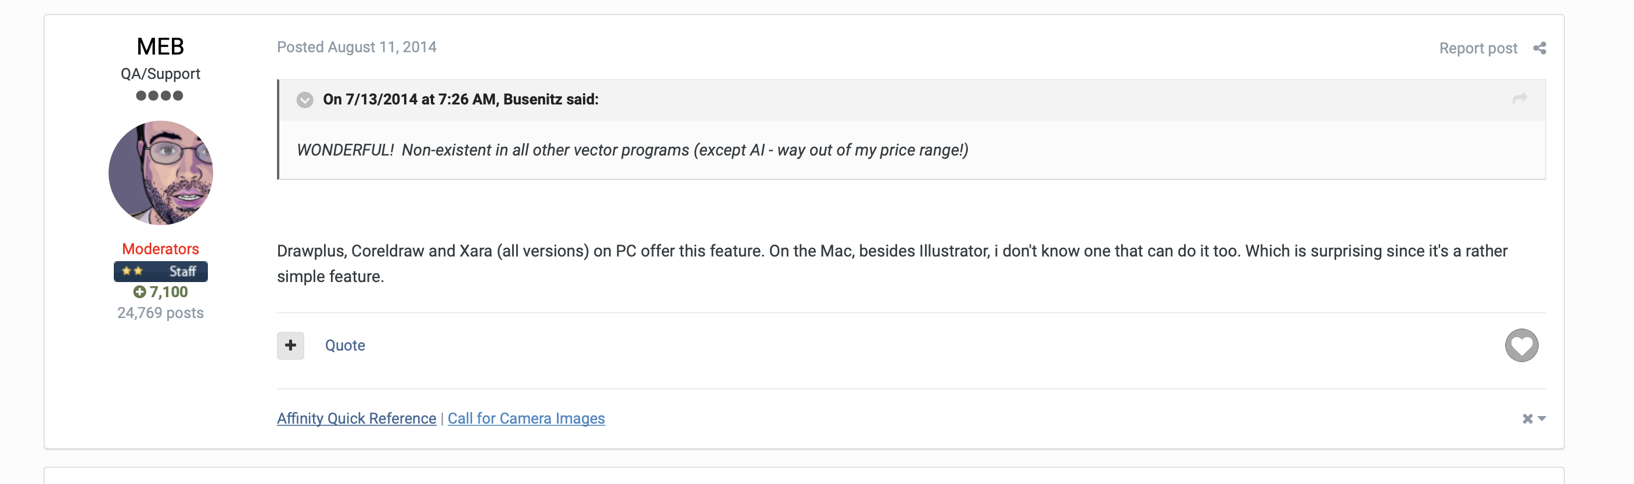Click the 24,769 posts count

pos(160,313)
